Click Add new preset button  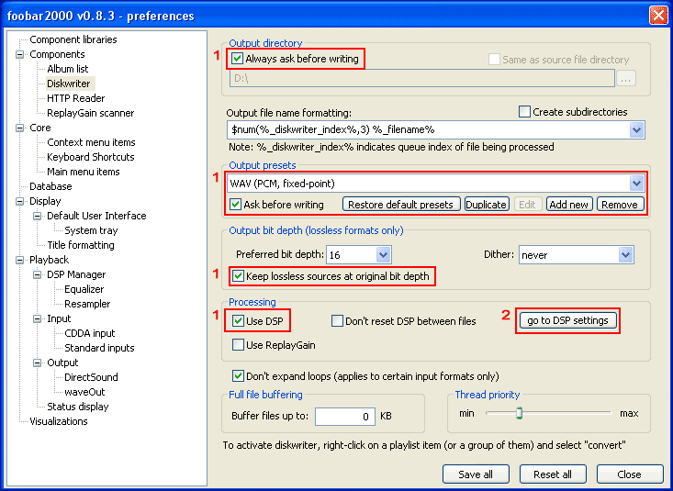[x=569, y=205]
